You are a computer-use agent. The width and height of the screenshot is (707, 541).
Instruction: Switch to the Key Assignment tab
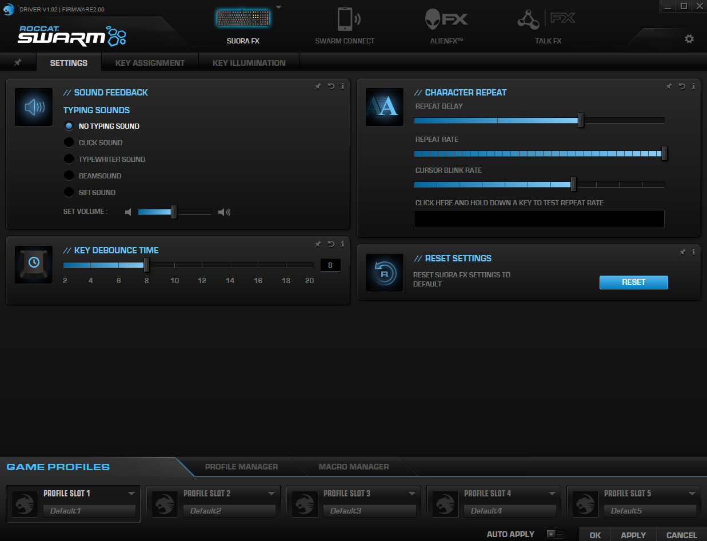[150, 63]
